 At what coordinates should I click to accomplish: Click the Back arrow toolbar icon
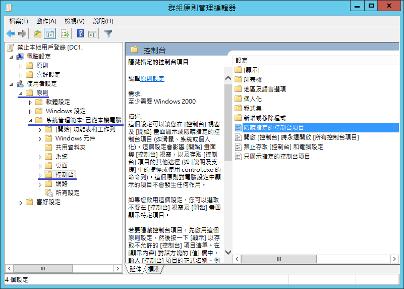11,33
